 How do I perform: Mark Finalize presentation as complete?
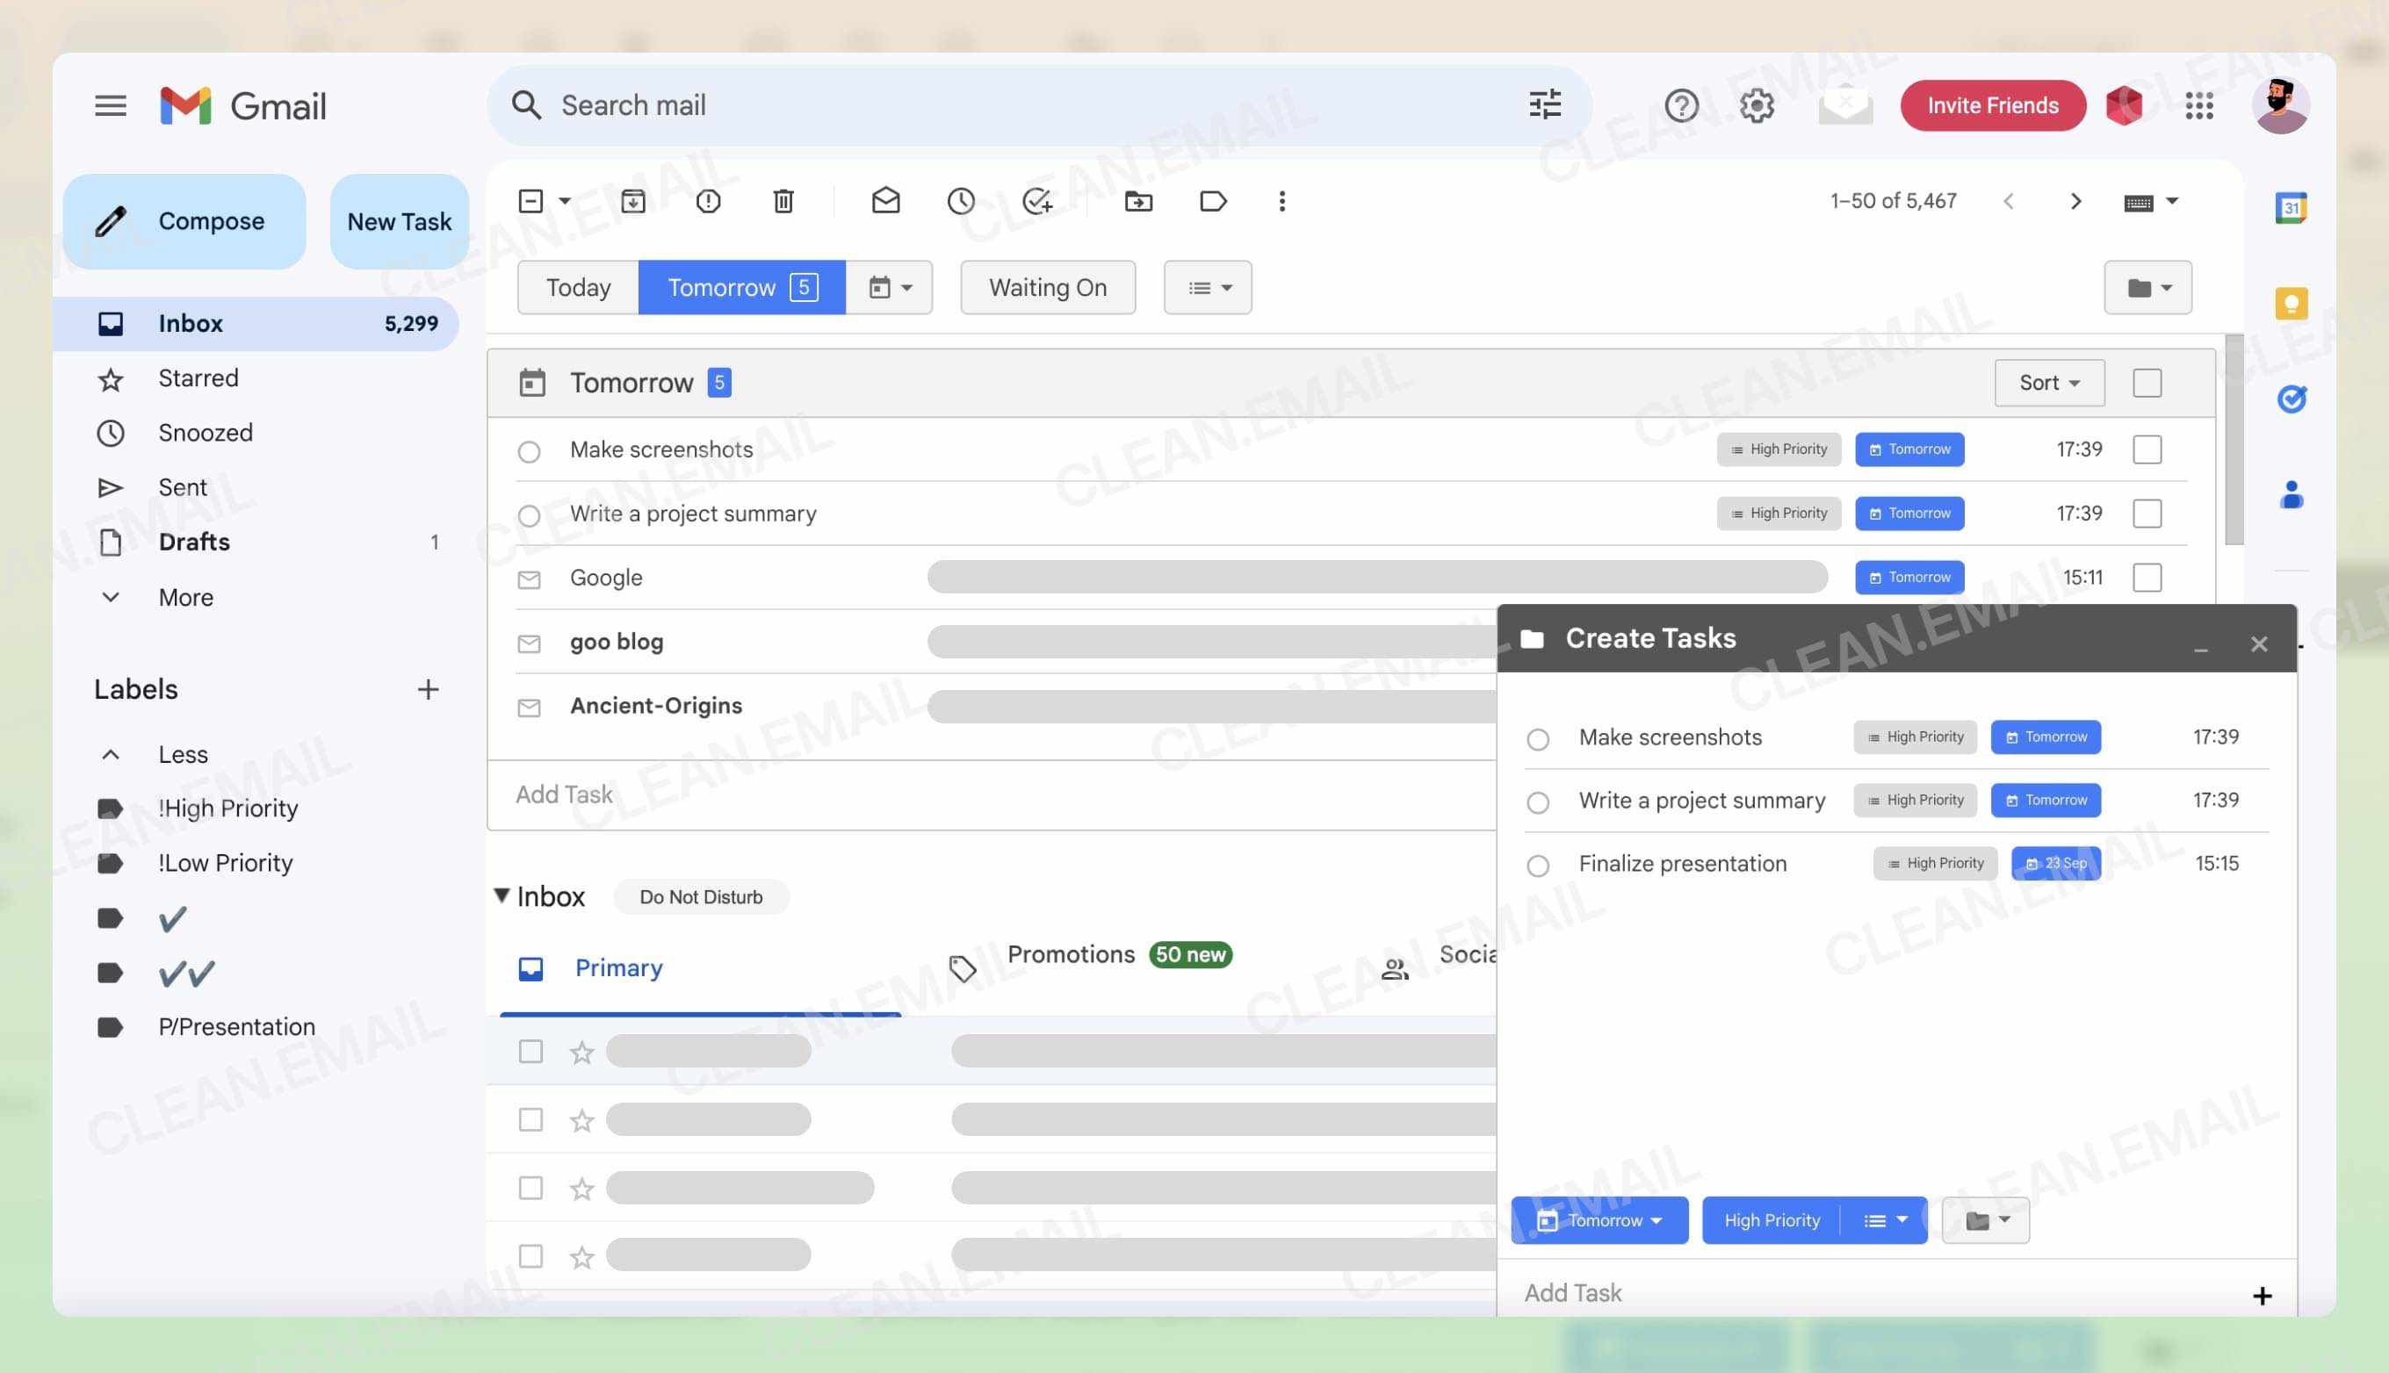point(1537,865)
